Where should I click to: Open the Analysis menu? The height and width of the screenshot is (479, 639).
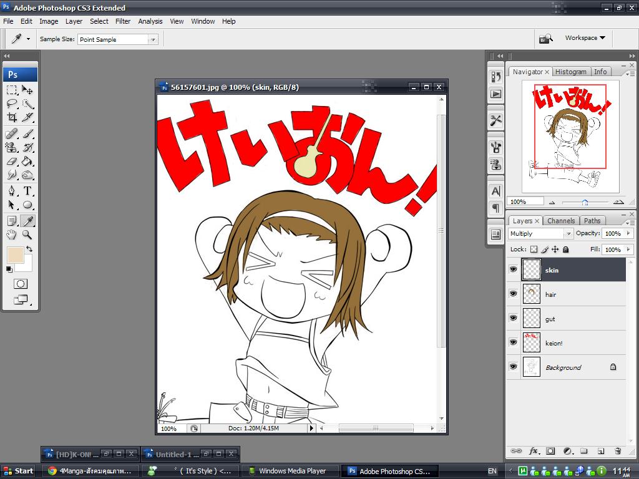[x=150, y=21]
